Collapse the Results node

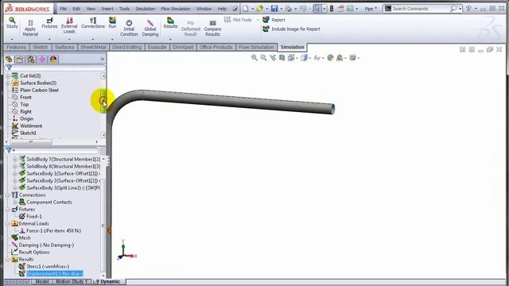pyautogui.click(x=8, y=259)
